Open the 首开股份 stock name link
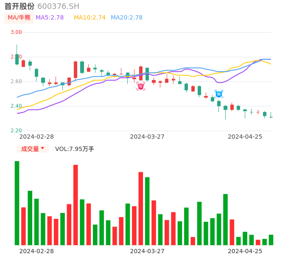This screenshot has width=291, height=257. pos(20,6)
